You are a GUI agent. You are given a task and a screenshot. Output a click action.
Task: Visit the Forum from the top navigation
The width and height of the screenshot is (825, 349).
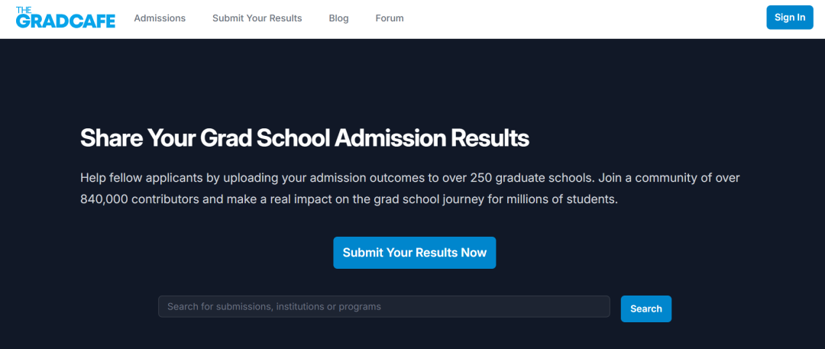click(x=390, y=18)
